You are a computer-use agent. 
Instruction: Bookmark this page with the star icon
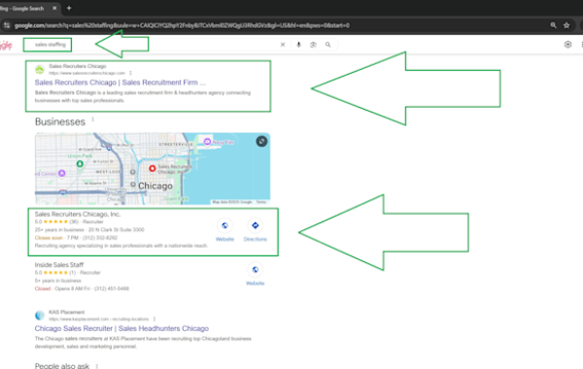point(566,25)
